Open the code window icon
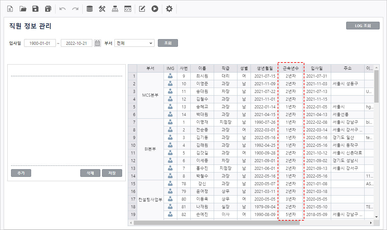Image resolution: width=387 pixels, height=230 pixels. [127, 9]
